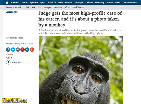Image resolution: width=141 pixels, height=104 pixels.
Task: Click the Guardian home icon
Action: tap(7, 3)
